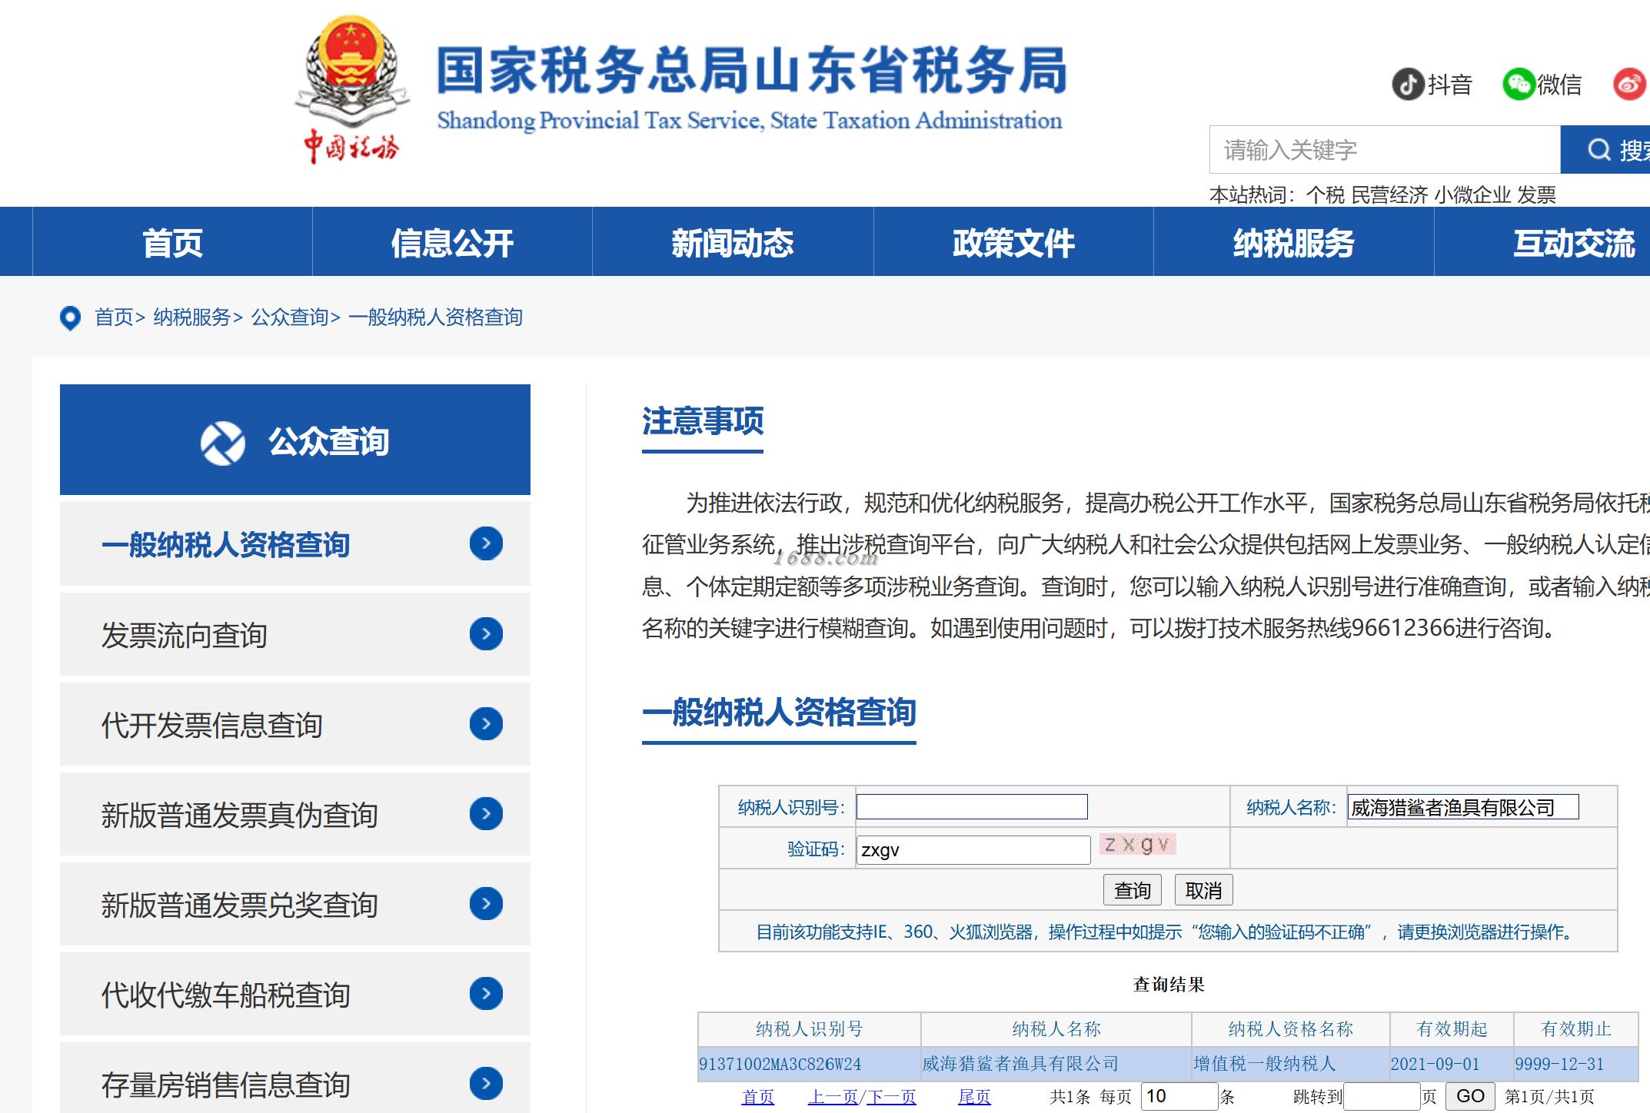Select 新版普通发票兑奖查询 in sidebar
1650x1113 pixels.
(295, 905)
